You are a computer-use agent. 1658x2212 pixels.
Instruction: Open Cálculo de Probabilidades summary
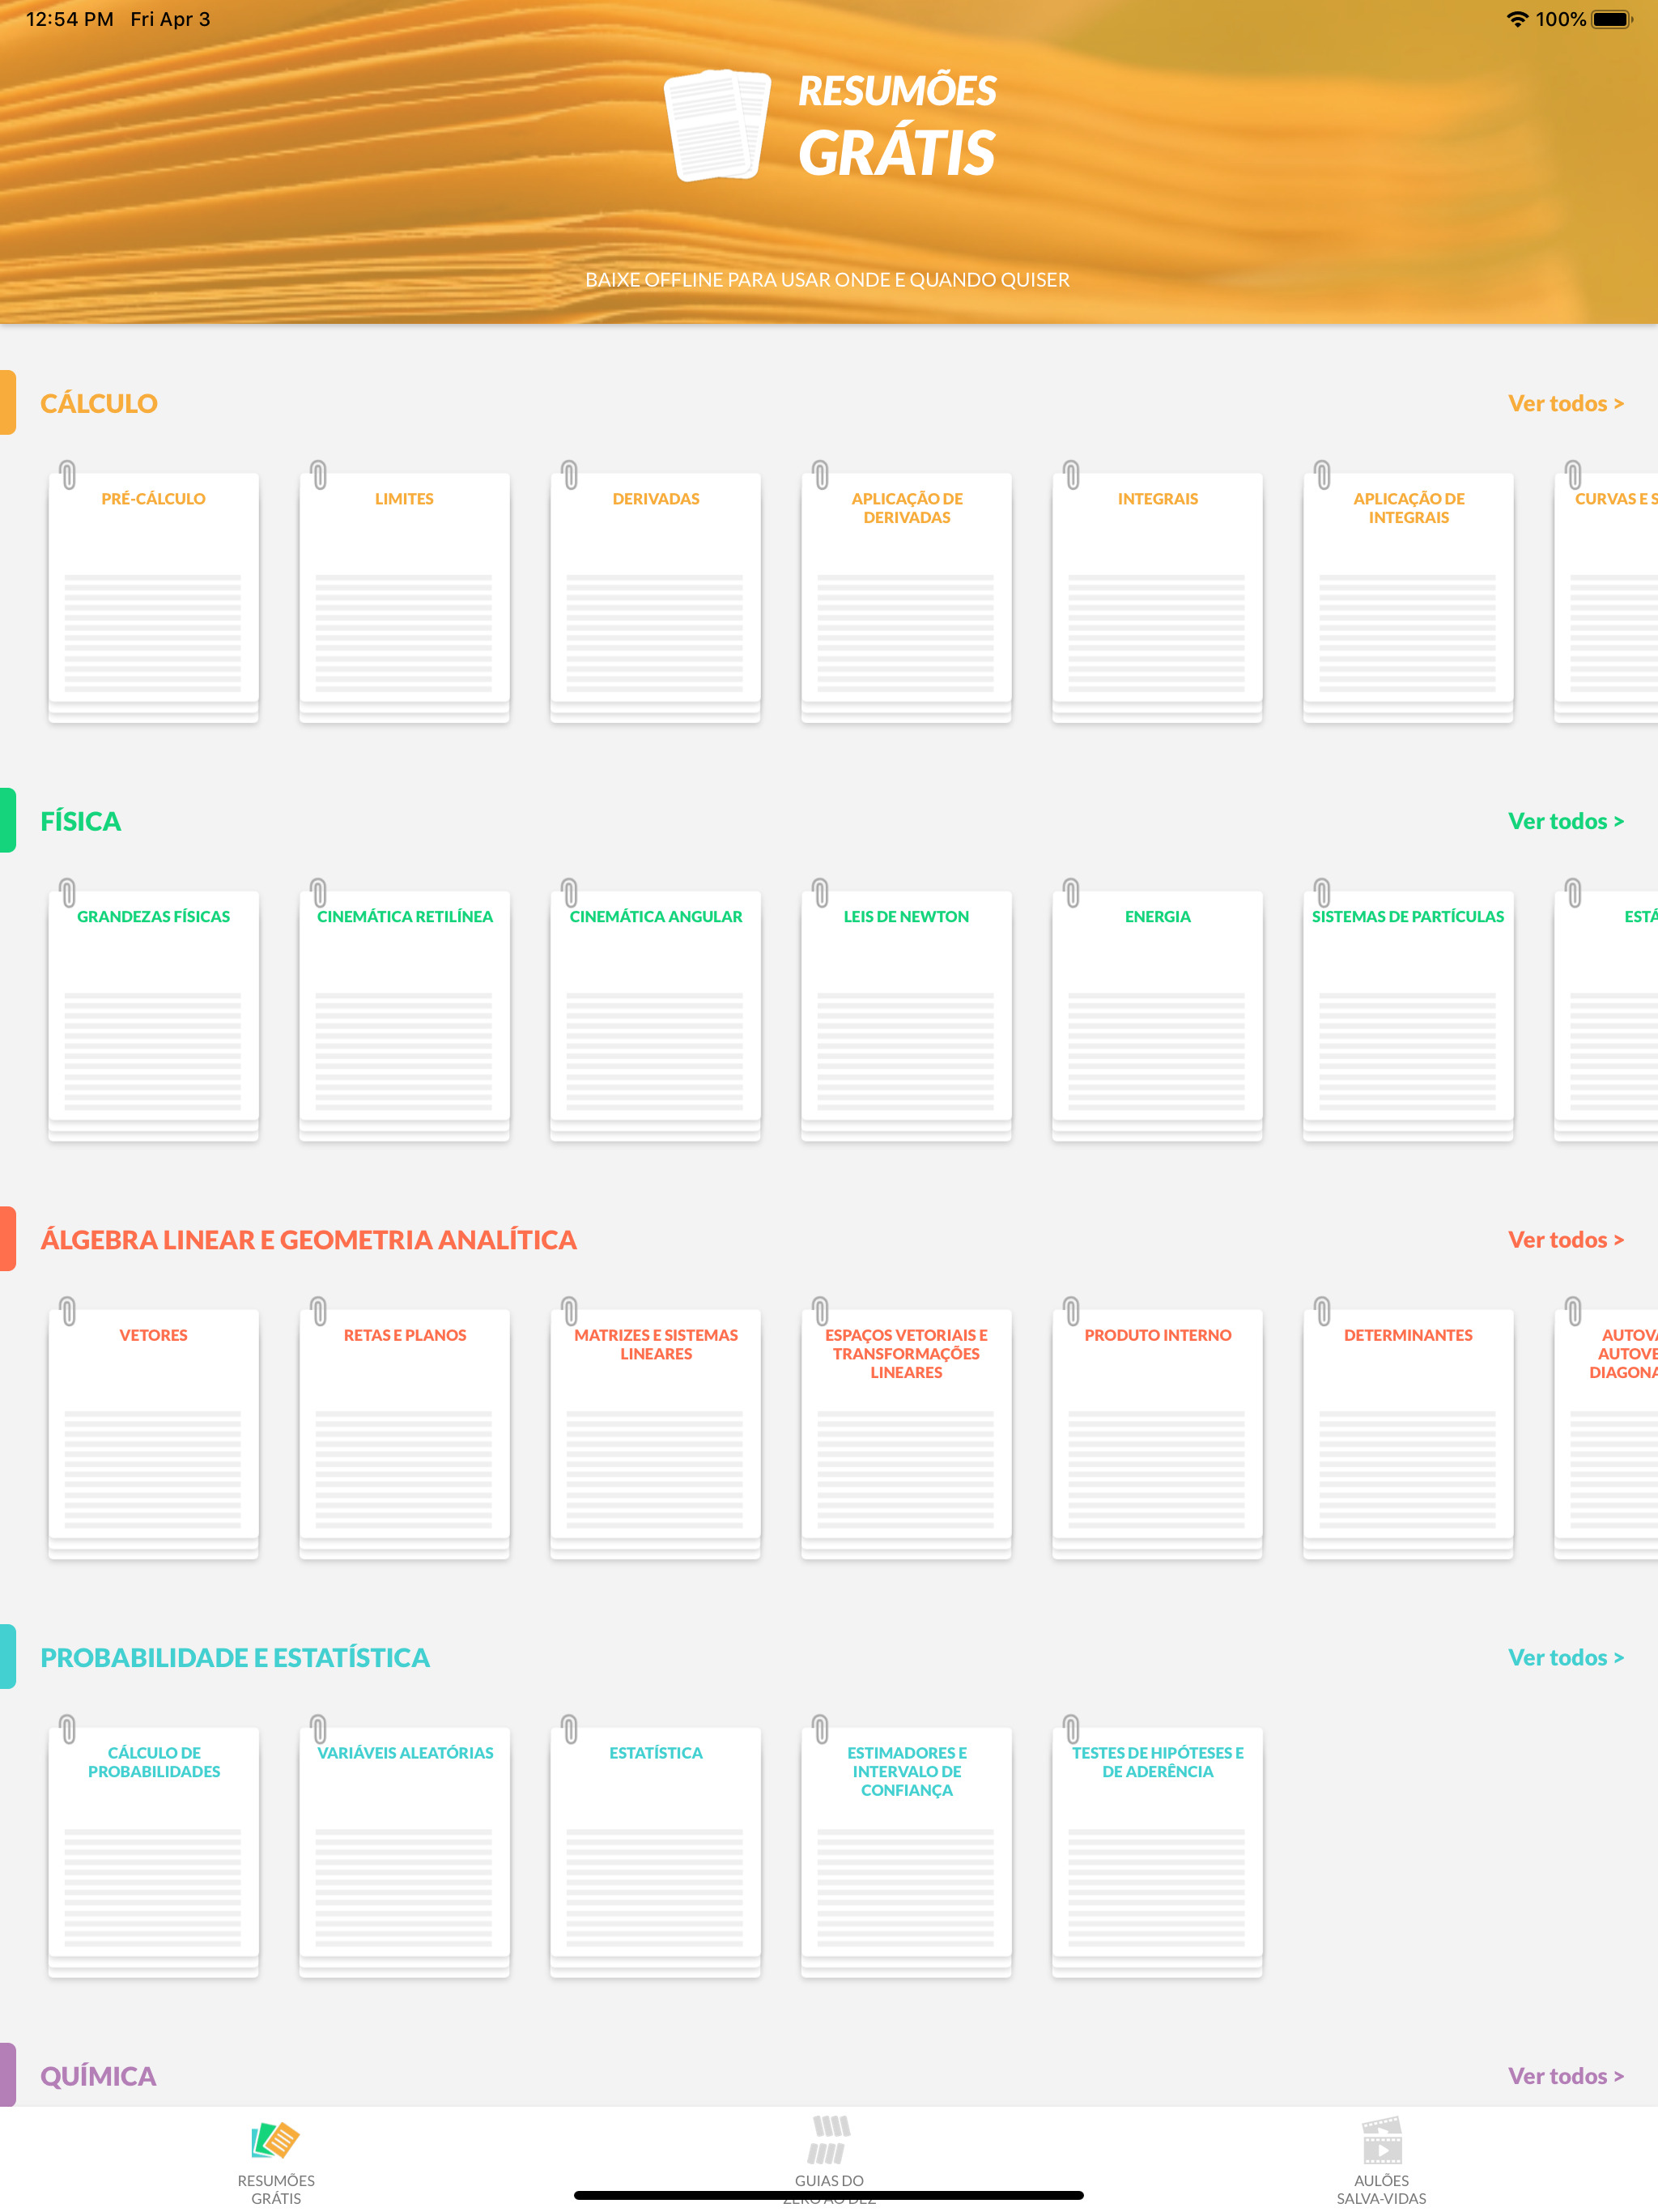[153, 1848]
